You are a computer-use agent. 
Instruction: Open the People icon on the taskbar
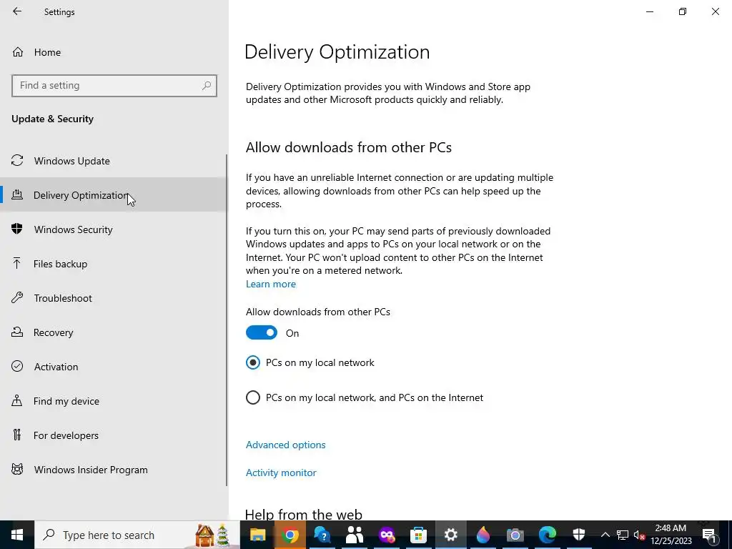[x=354, y=535]
